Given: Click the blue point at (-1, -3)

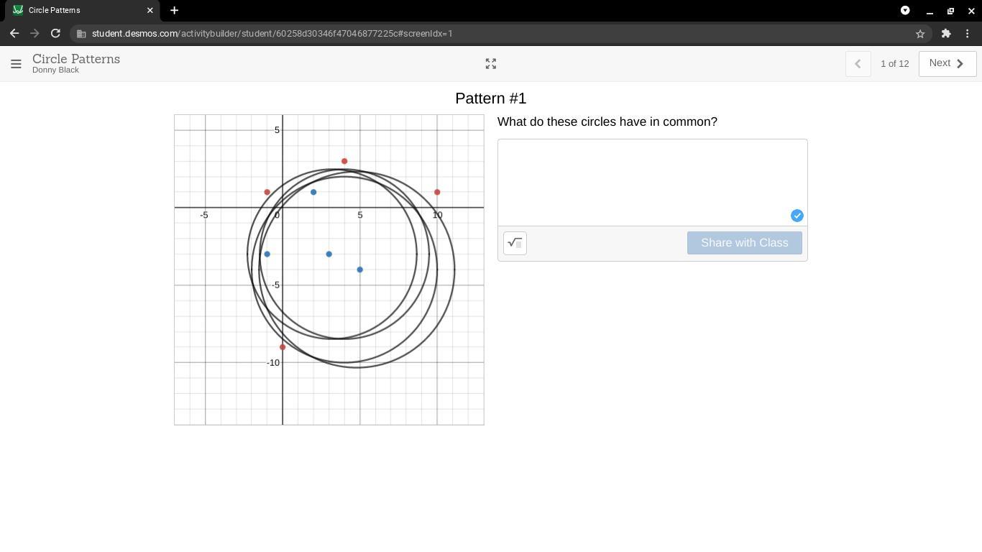Looking at the screenshot, I should tap(267, 254).
